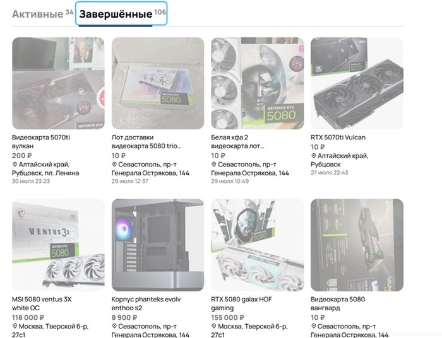Image resolution: width=442 pixels, height=338 pixels.
Task: Open the MSI 5080 ventus 3X white OC link
Action: click(42, 303)
